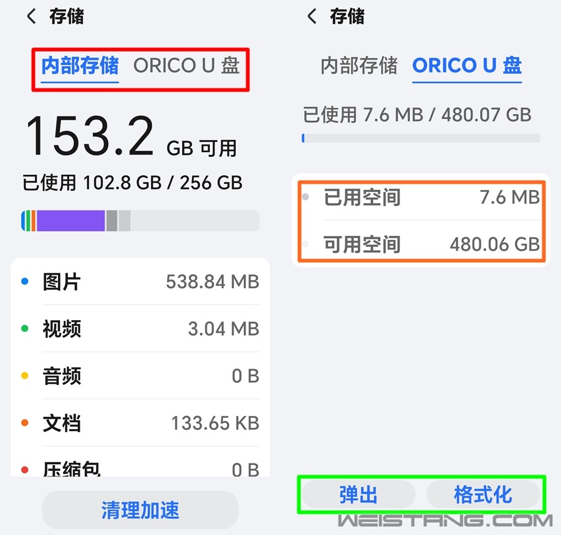
Task: Tap back arrow on right storage screen
Action: (312, 16)
